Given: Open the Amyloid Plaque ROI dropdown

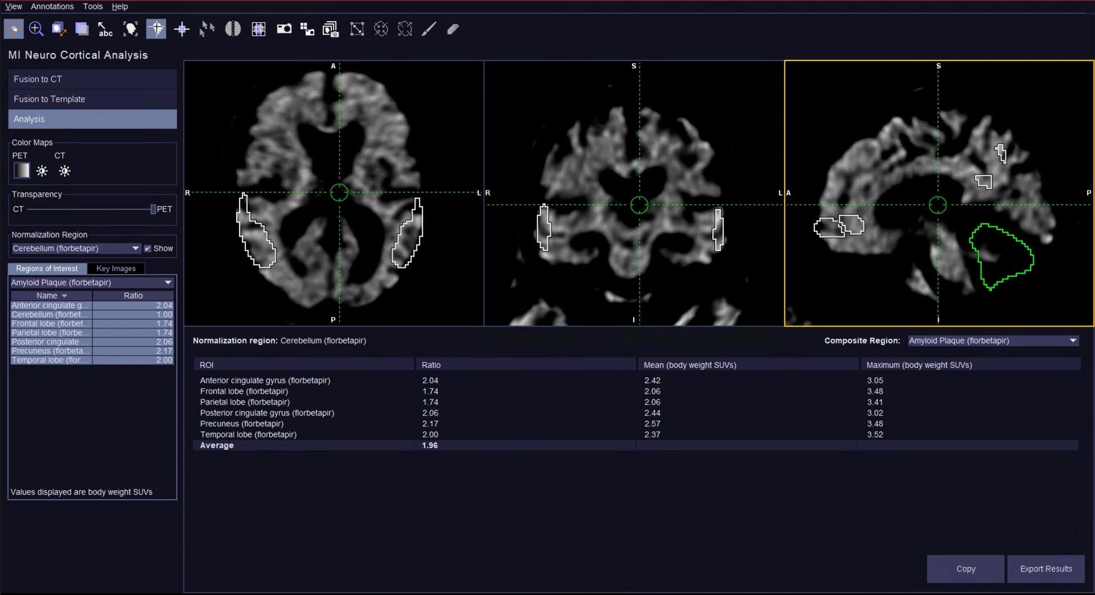Looking at the screenshot, I should pyautogui.click(x=168, y=282).
